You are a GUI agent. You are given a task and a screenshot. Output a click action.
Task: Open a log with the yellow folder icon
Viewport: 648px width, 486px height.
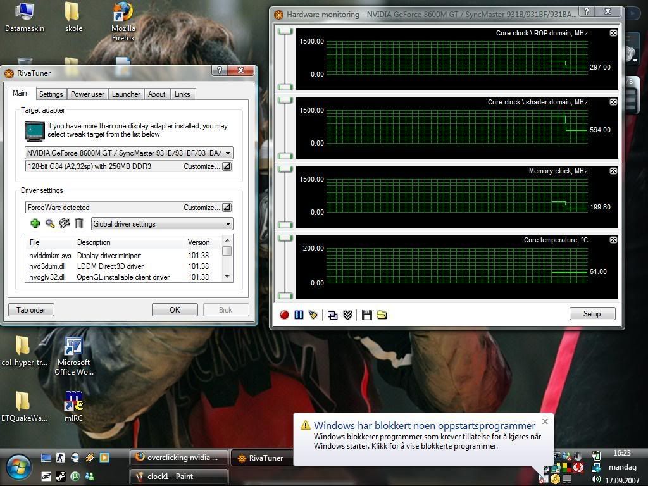tap(382, 315)
